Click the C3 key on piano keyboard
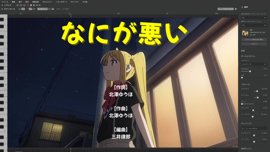 click(5, 130)
